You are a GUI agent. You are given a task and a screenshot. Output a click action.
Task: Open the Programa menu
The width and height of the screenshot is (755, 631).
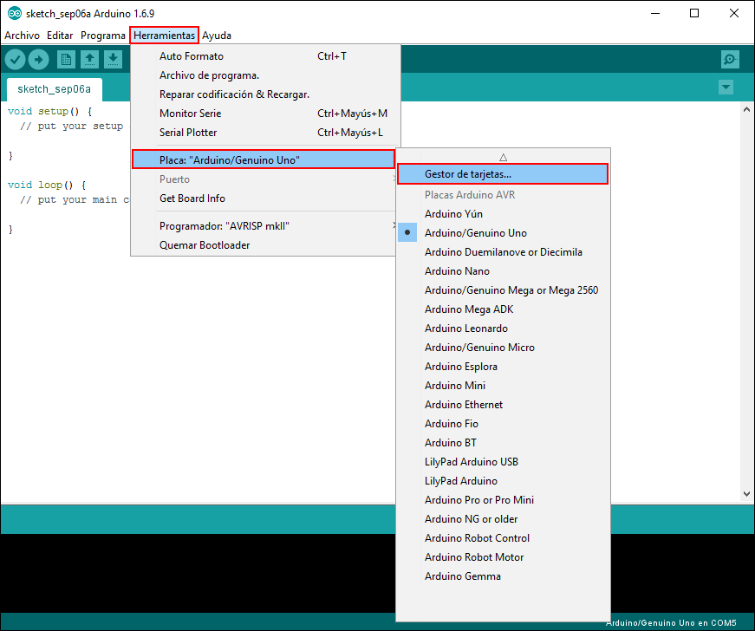coord(103,36)
